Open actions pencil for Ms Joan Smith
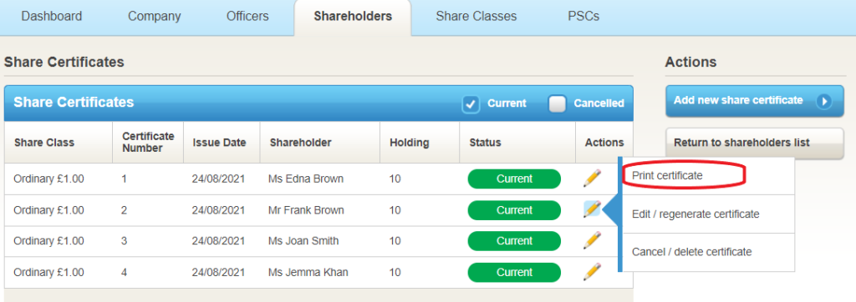 coord(592,240)
